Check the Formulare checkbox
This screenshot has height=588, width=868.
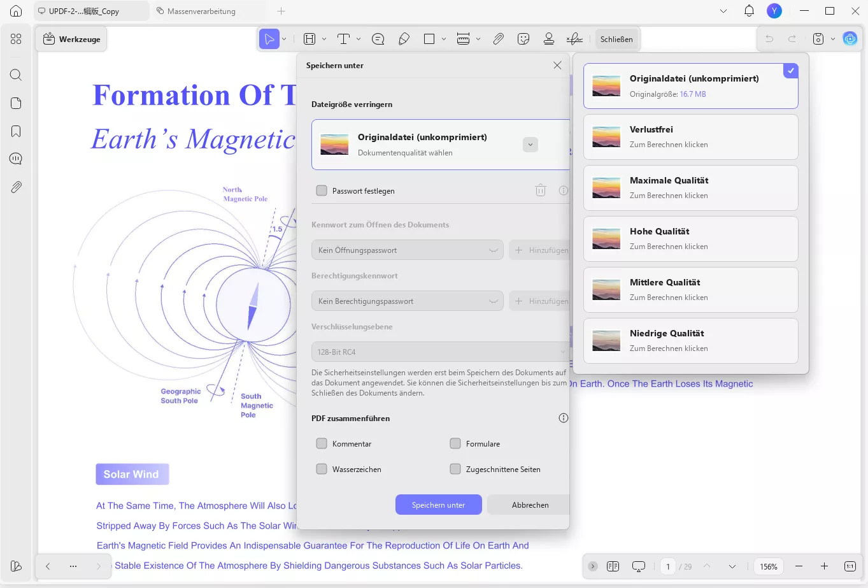(455, 443)
